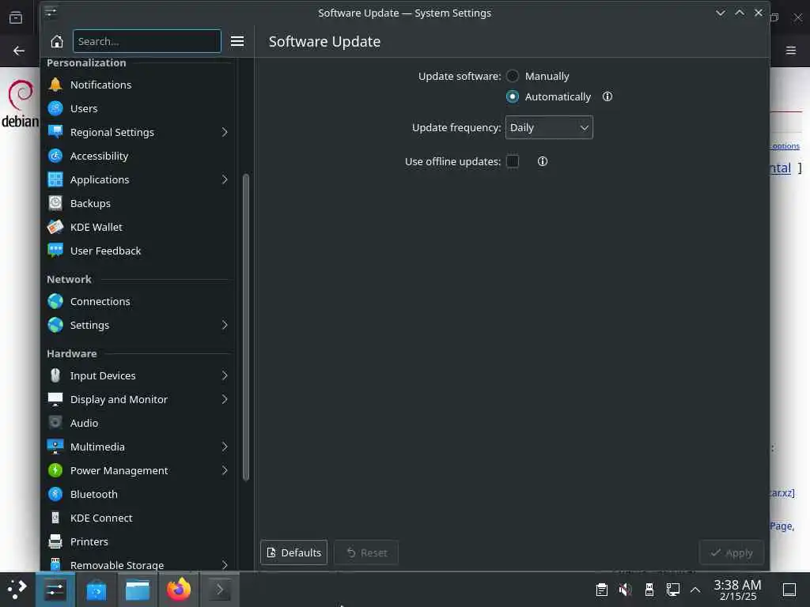Open the Bluetooth settings page
The height and width of the screenshot is (607, 810).
click(x=138, y=495)
